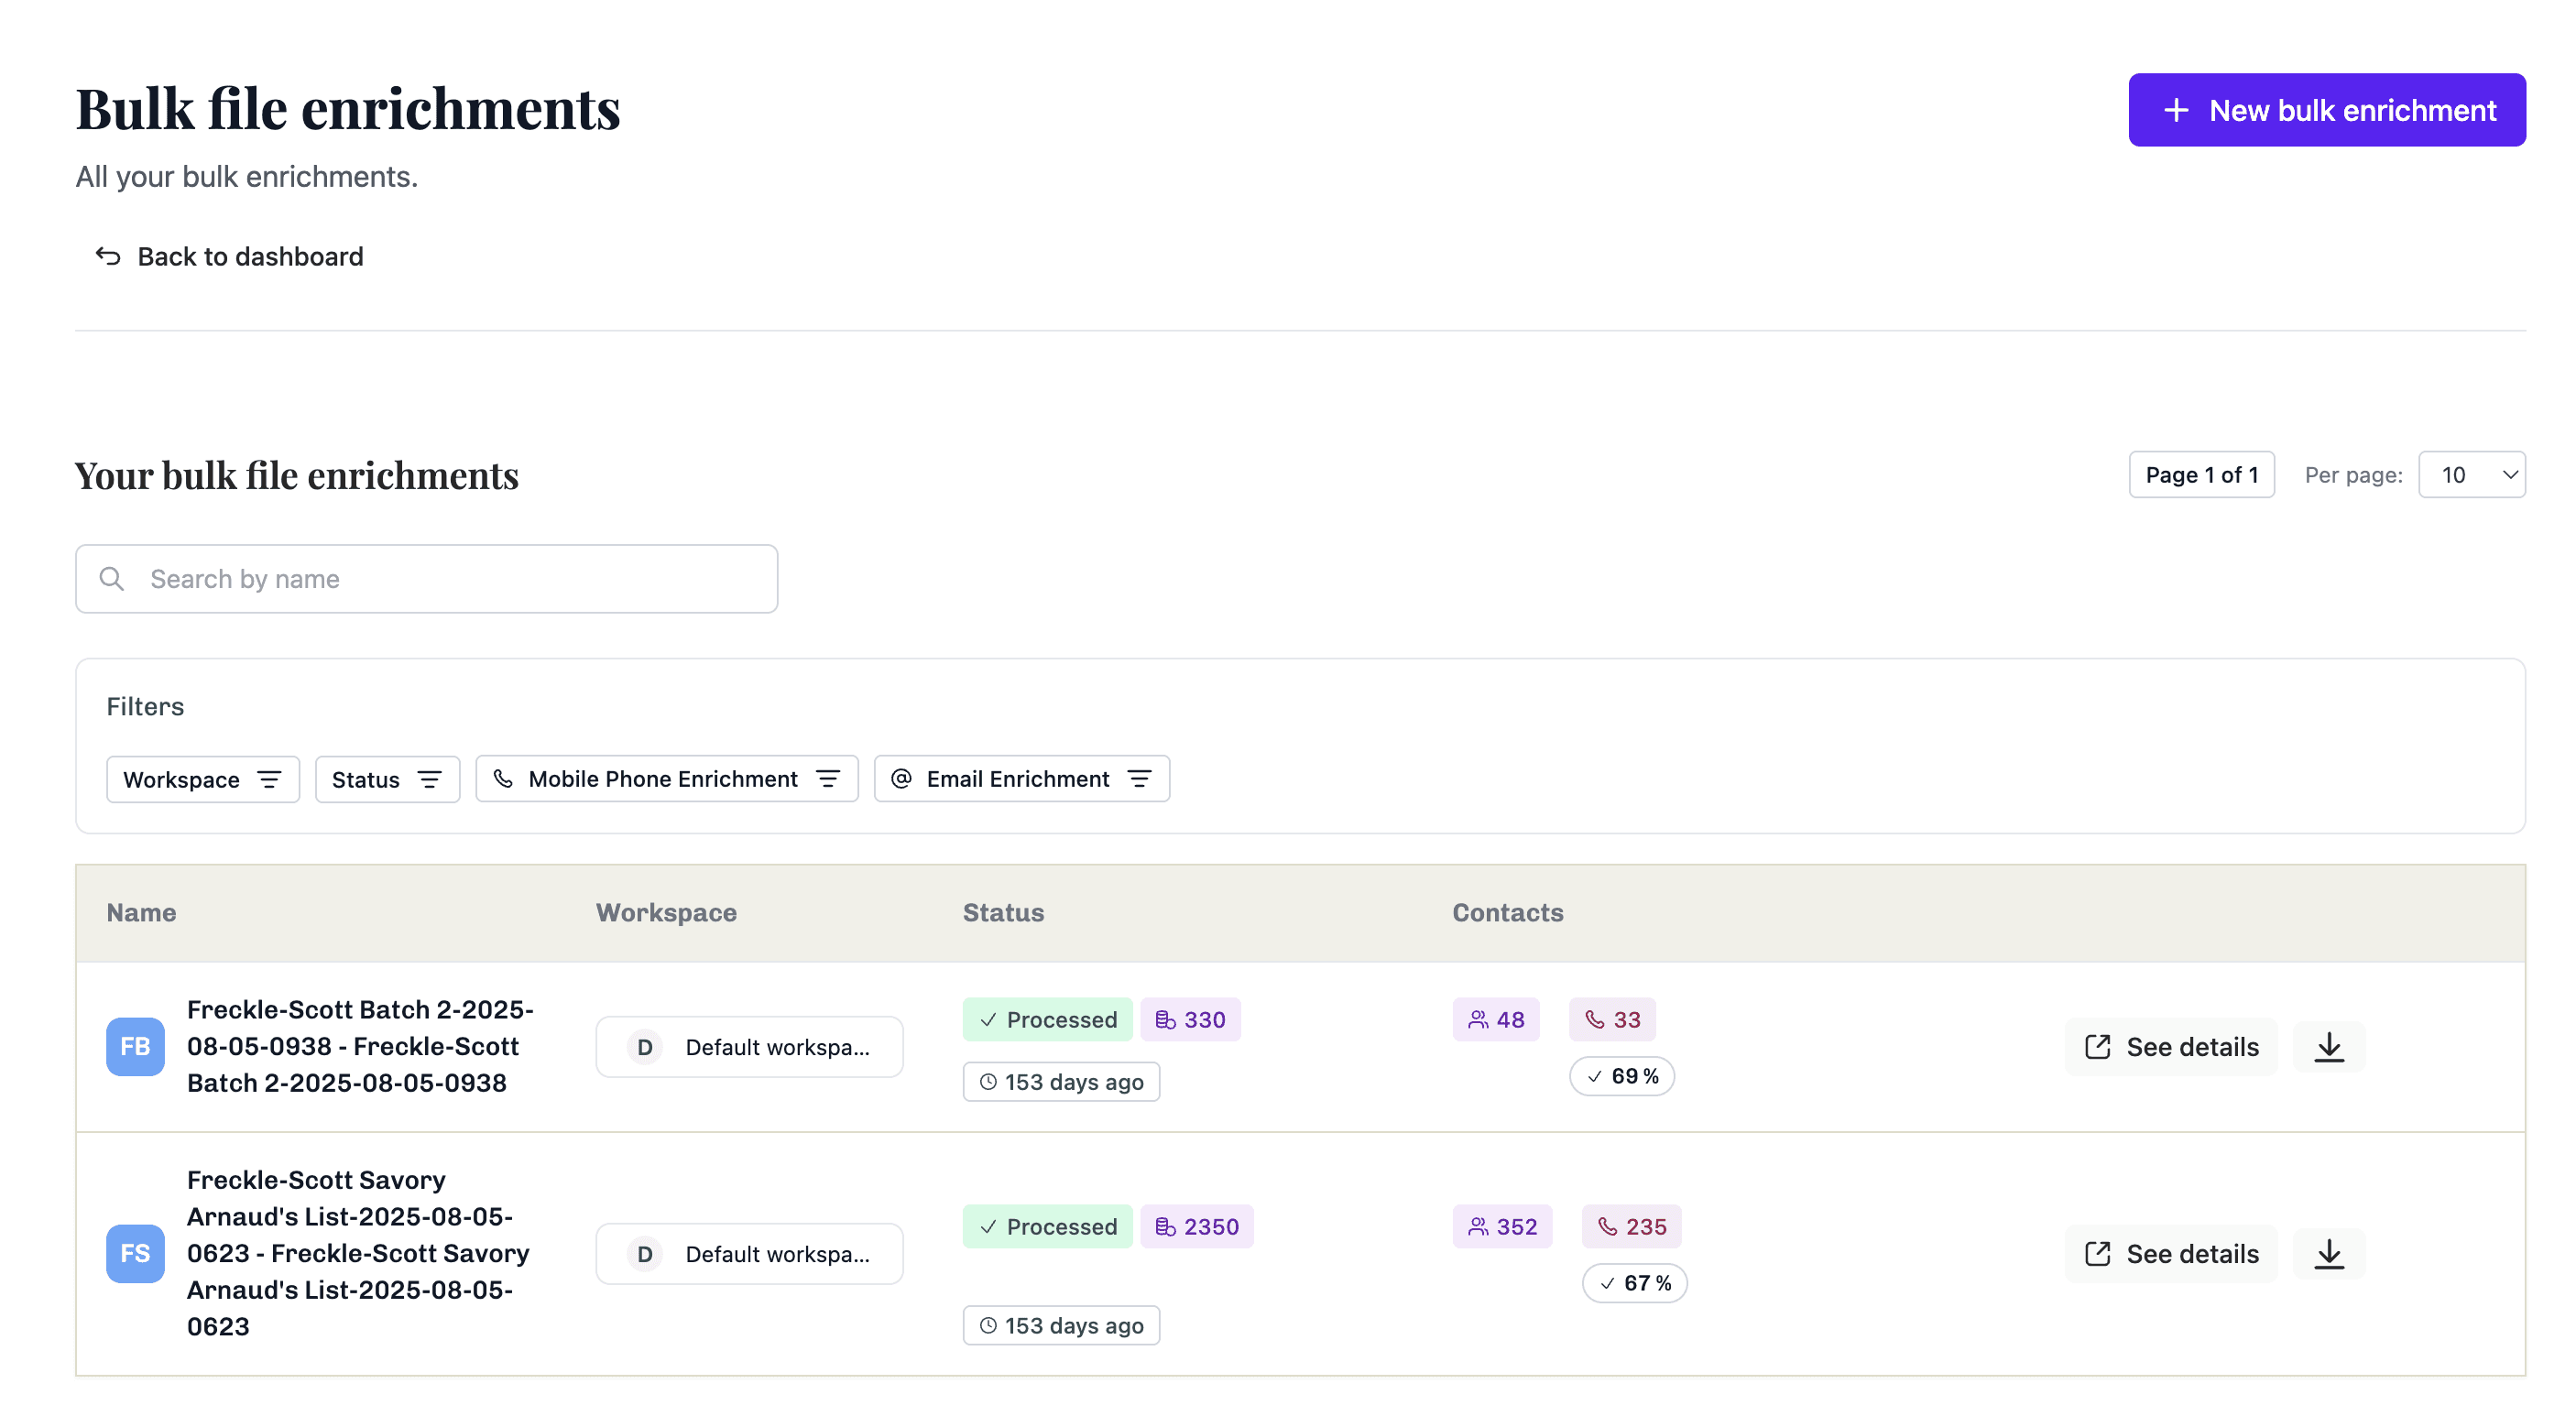Viewport: 2576px width, 1427px height.
Task: Toggle the Processed status badge on the first row
Action: click(1048, 1019)
